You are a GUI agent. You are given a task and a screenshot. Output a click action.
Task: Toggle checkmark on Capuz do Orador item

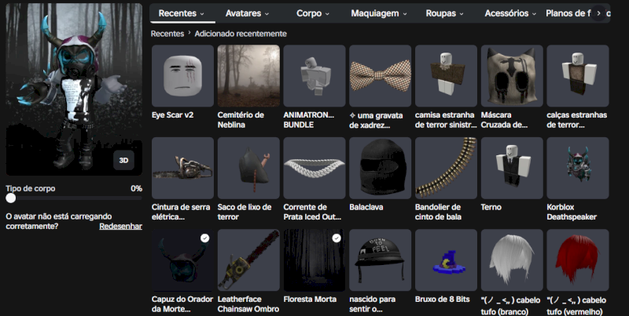tap(204, 238)
